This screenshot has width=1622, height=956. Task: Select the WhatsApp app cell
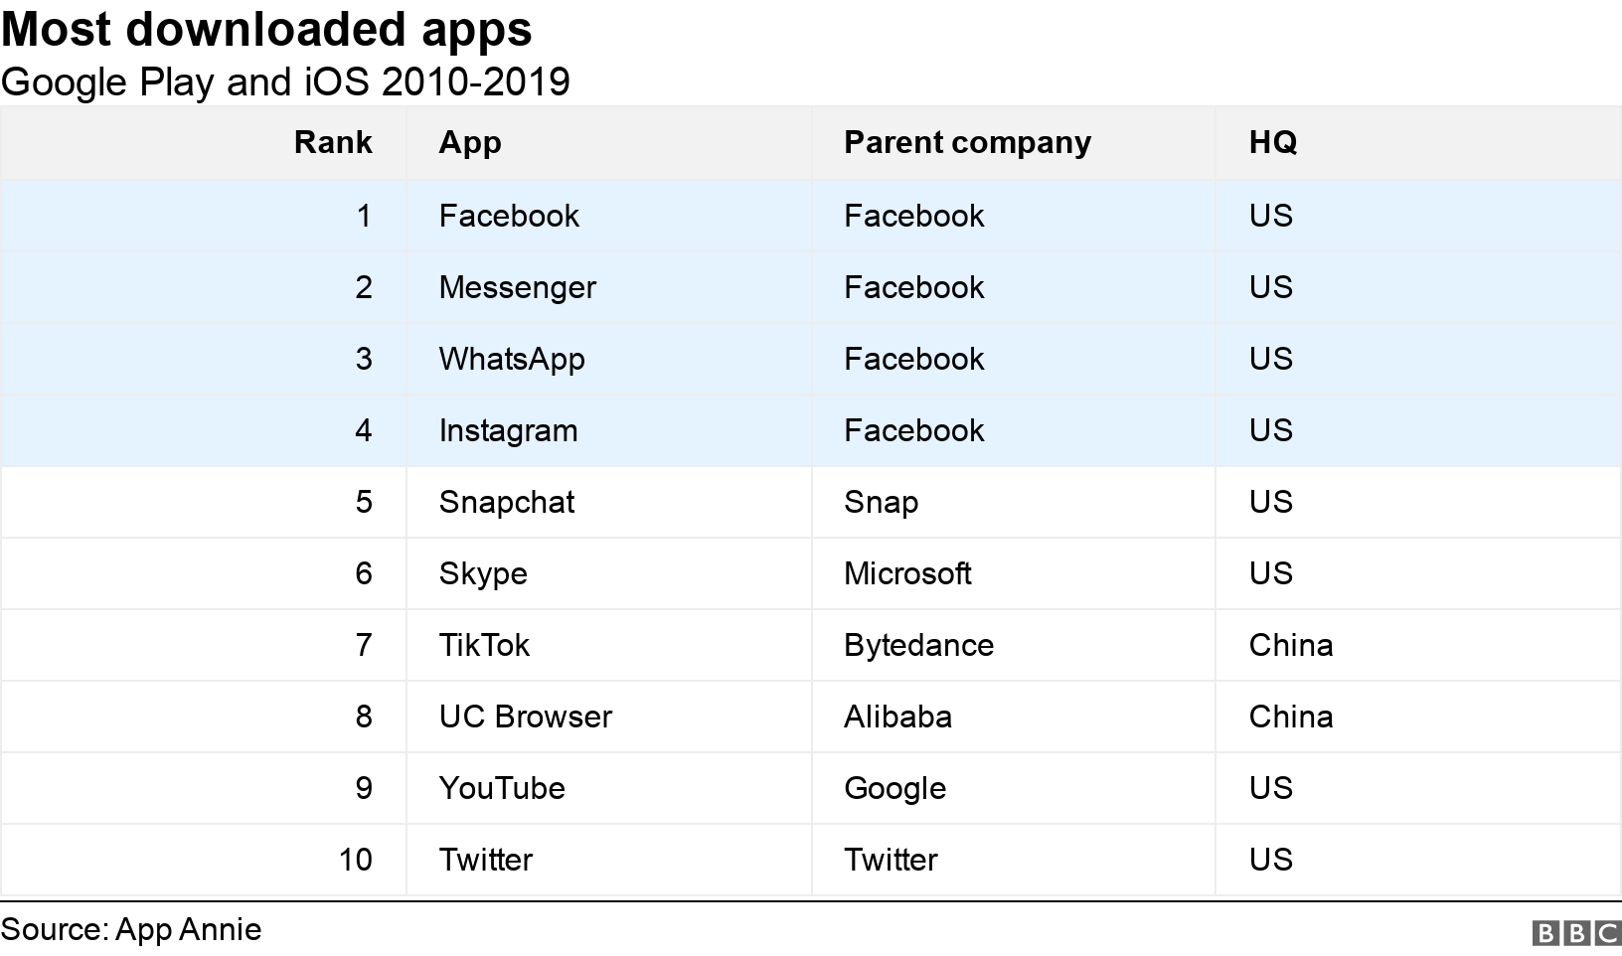[512, 359]
